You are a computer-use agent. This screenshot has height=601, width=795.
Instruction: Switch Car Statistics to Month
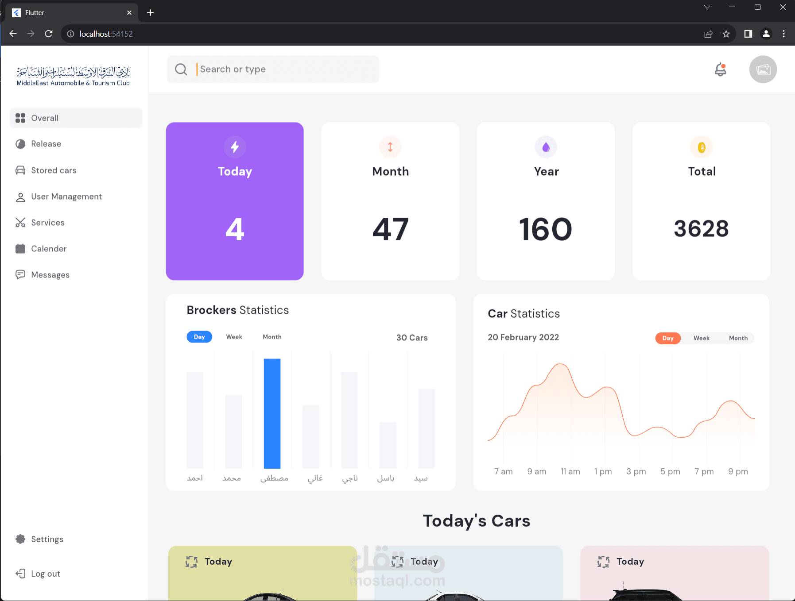738,338
